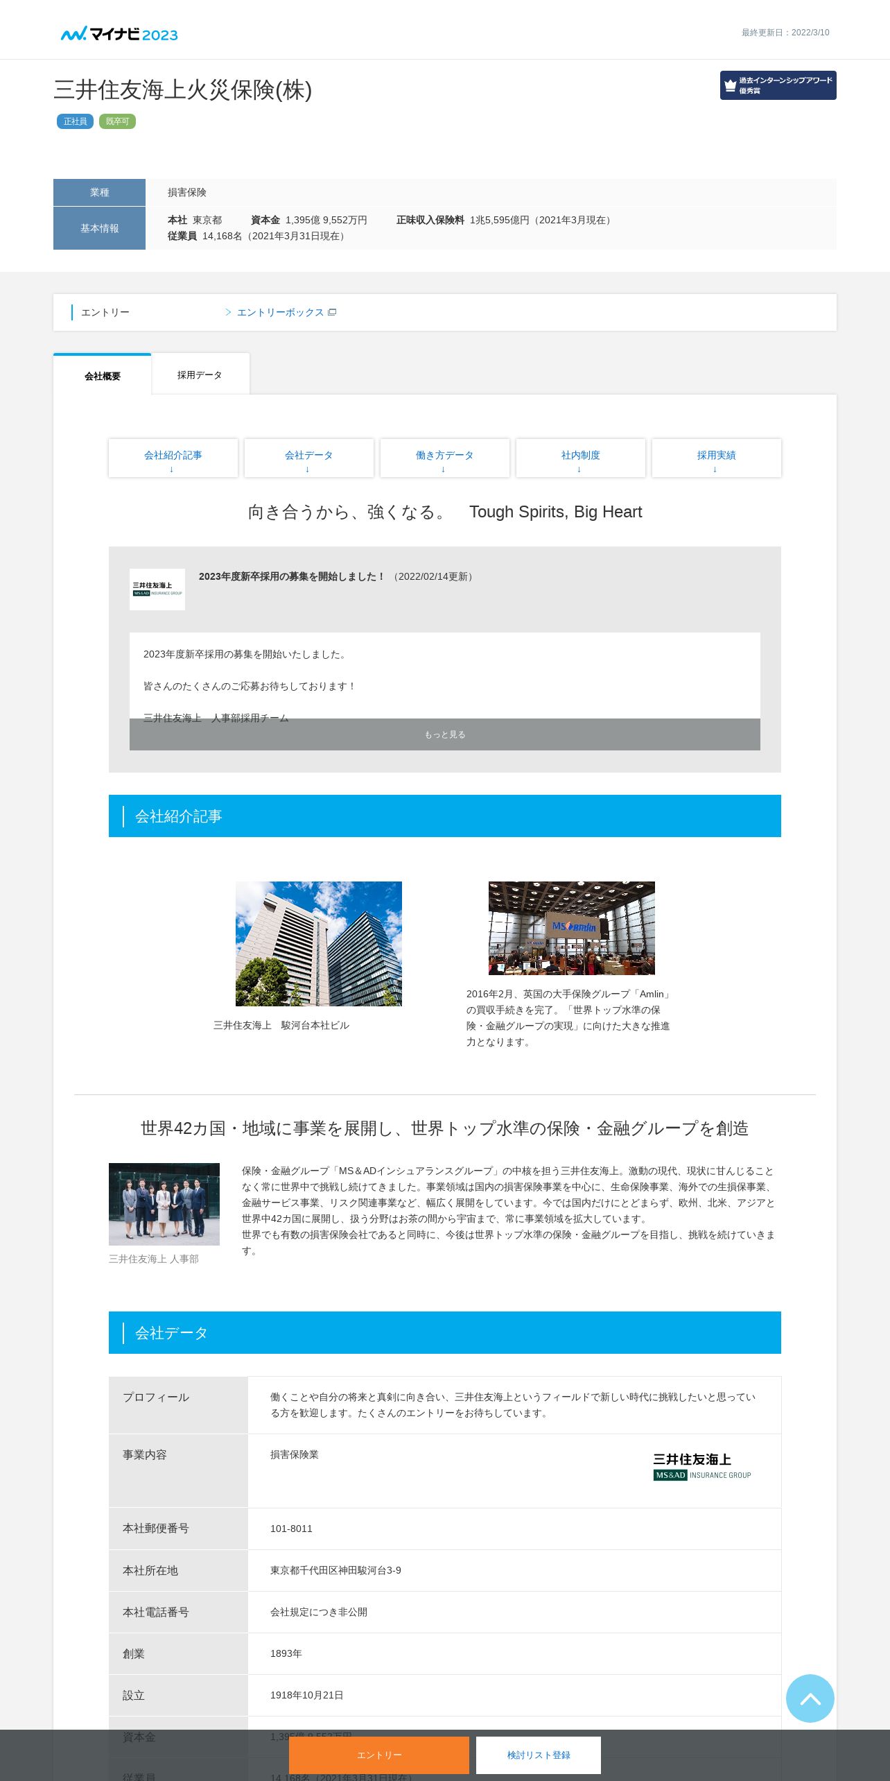Click the 損害保険 industry value

(x=187, y=192)
